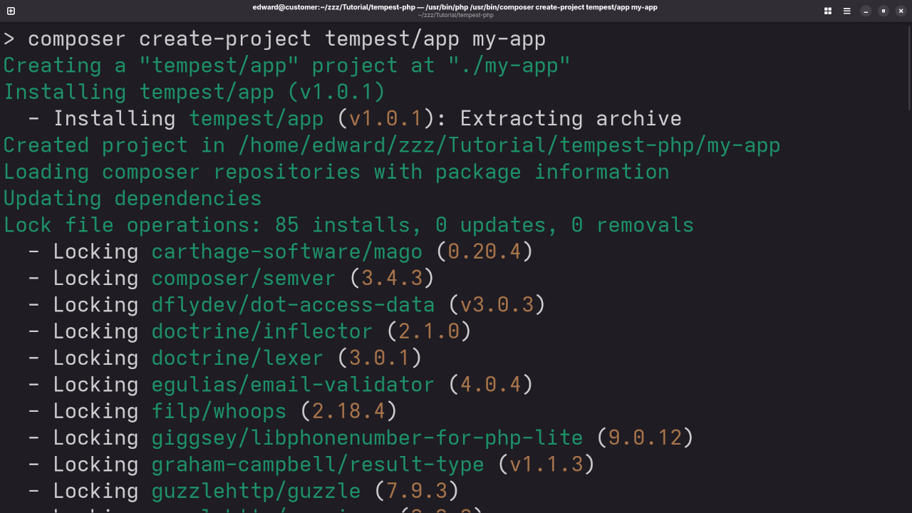Click the composer/semver package name

click(x=244, y=278)
